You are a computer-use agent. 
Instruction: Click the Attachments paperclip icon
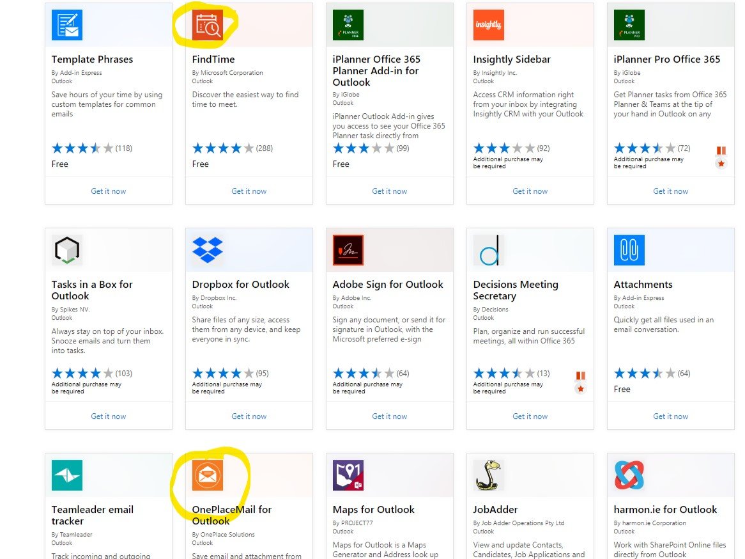[x=629, y=250]
